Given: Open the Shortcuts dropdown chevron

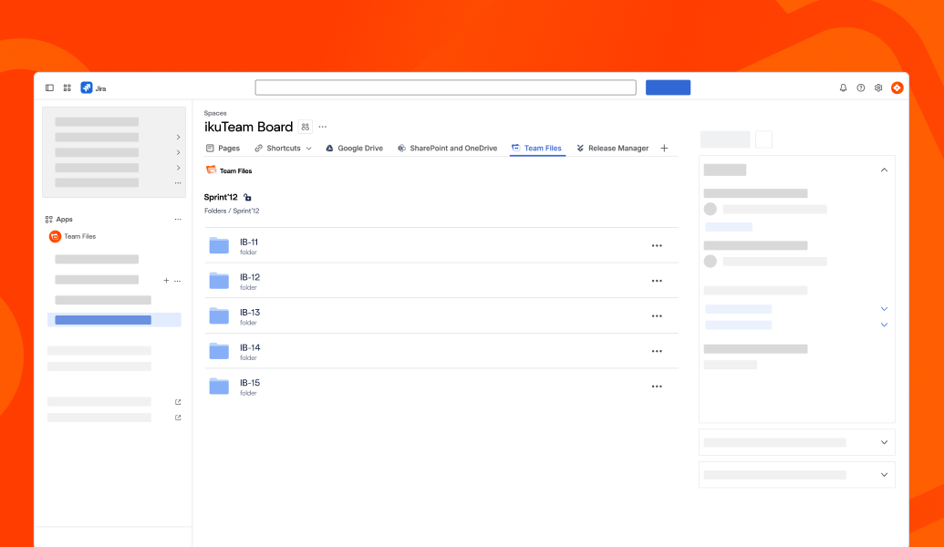Looking at the screenshot, I should 307,148.
